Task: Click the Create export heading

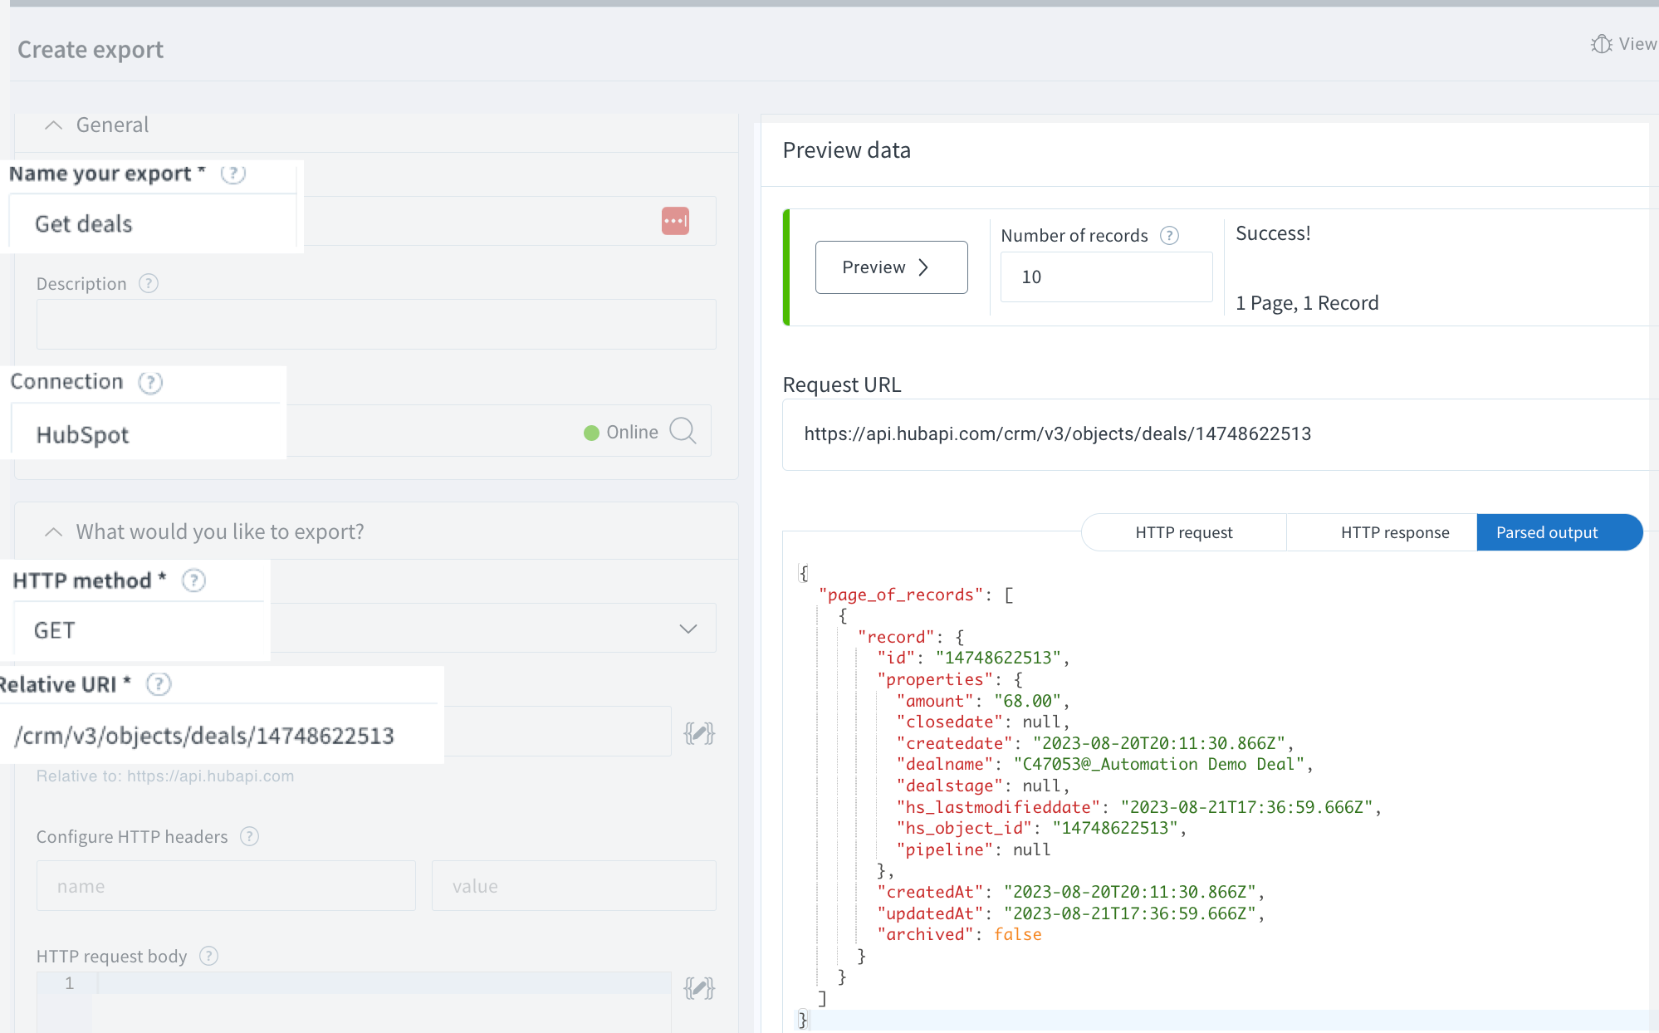Action: pyautogui.click(x=91, y=50)
